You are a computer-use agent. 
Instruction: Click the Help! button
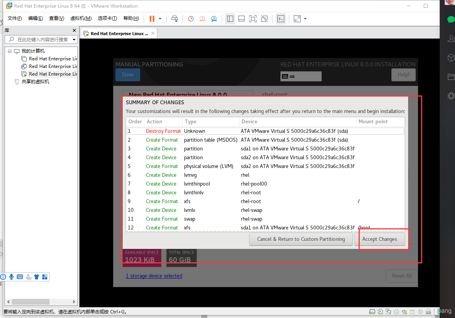[403, 75]
